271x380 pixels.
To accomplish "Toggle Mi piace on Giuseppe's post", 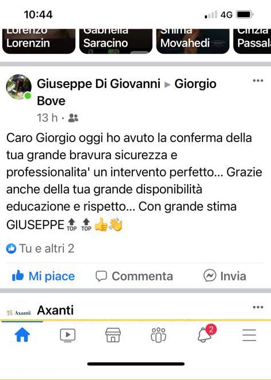I will coord(43,276).
